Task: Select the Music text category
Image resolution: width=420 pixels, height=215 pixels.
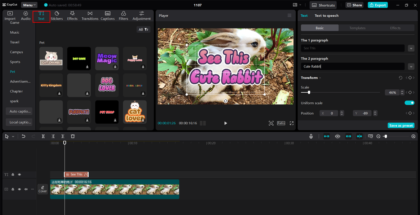Action: (15, 32)
